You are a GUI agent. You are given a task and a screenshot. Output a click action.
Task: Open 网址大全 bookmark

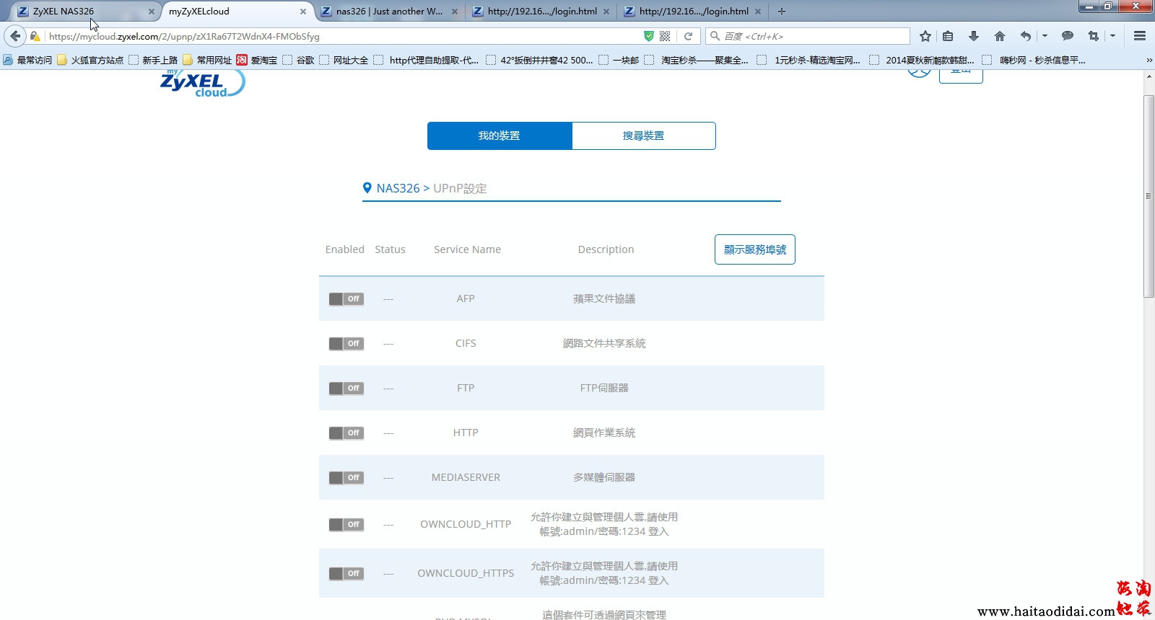click(x=344, y=60)
